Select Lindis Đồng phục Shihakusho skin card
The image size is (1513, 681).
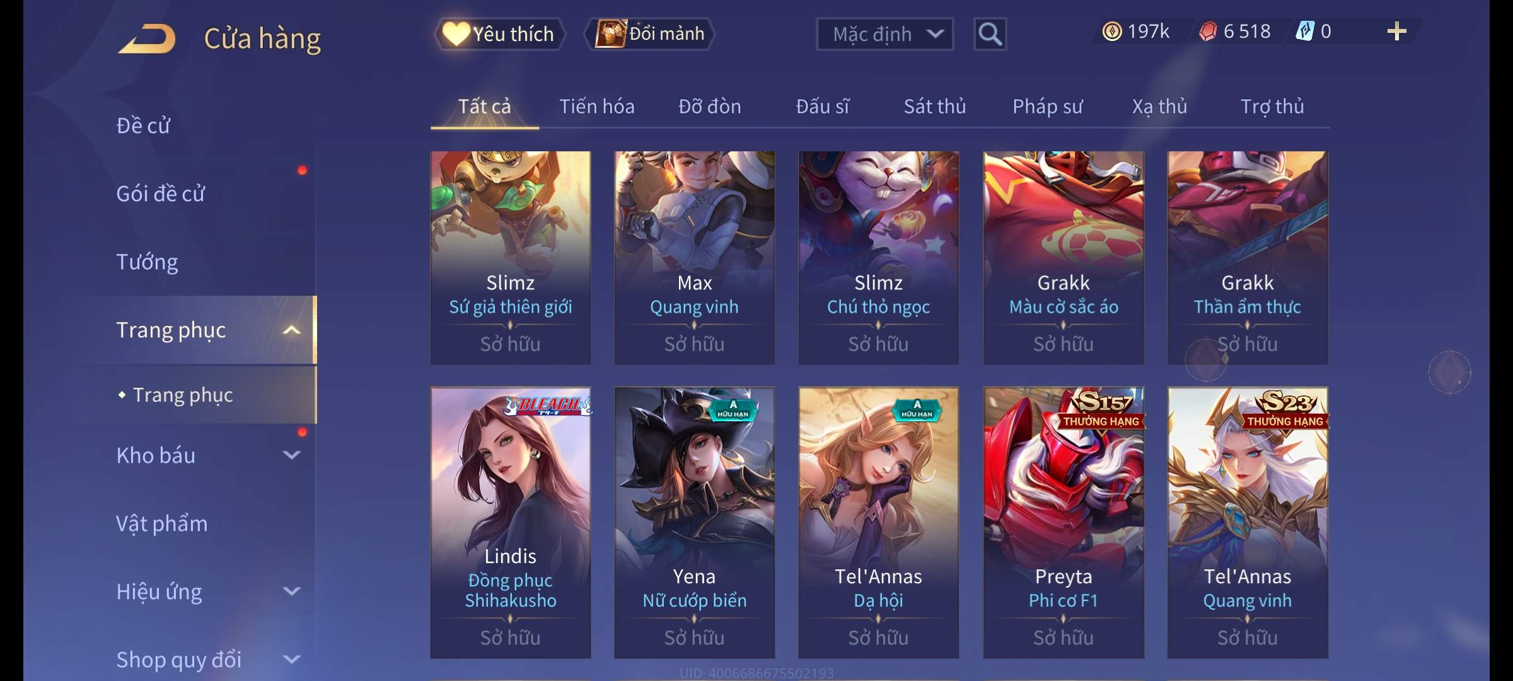point(511,523)
